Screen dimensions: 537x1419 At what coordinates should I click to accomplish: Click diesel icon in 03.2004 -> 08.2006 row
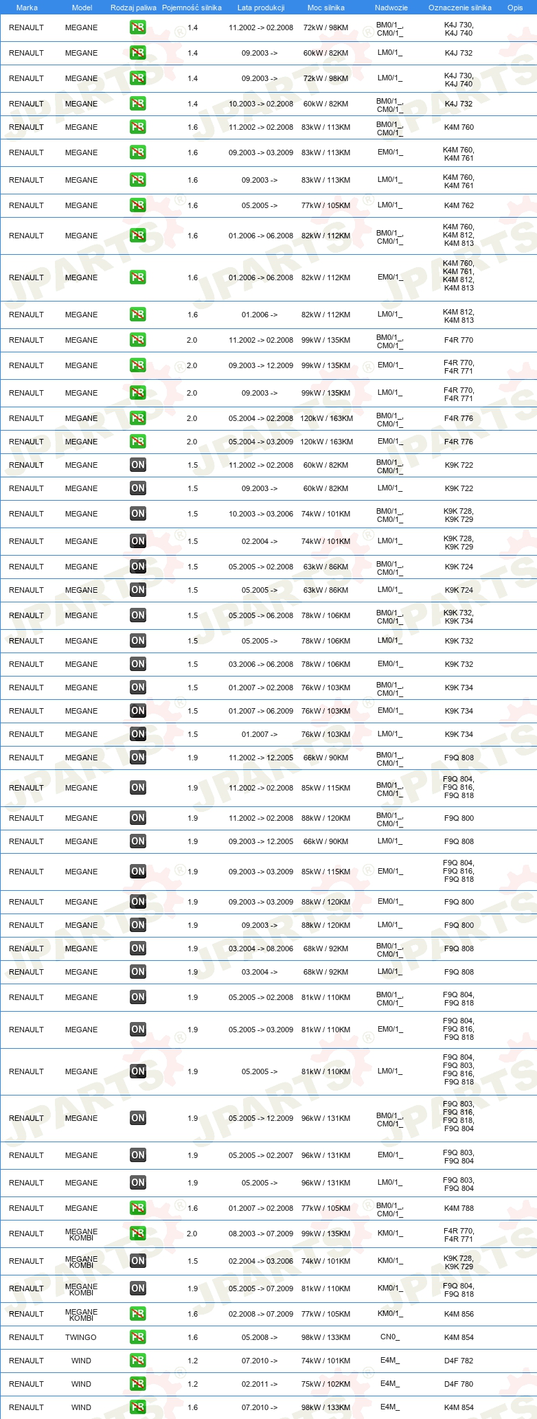pyautogui.click(x=137, y=949)
